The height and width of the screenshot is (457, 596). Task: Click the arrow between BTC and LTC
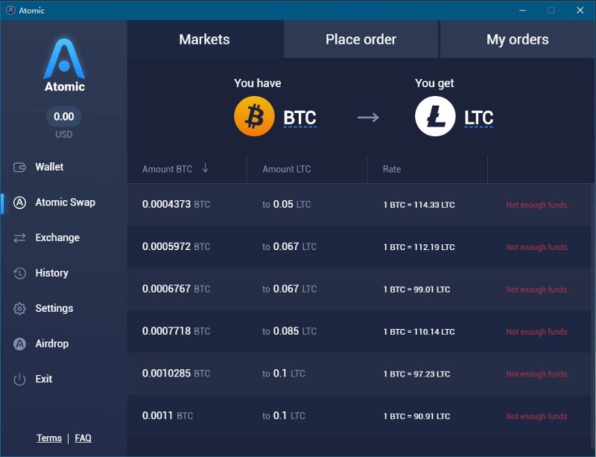[x=368, y=118]
